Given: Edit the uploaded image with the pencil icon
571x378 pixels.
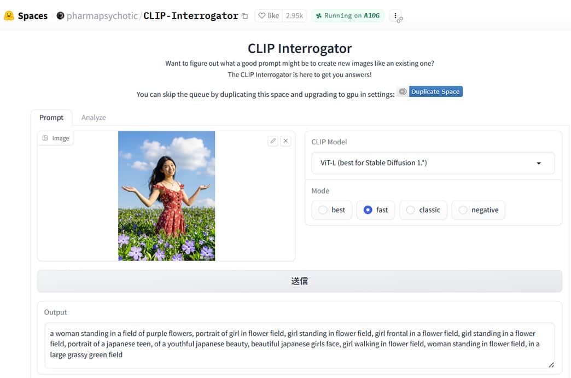Looking at the screenshot, I should 273,141.
